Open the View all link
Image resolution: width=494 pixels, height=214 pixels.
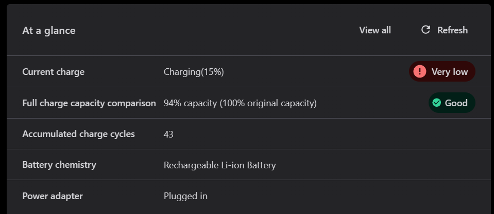(375, 30)
